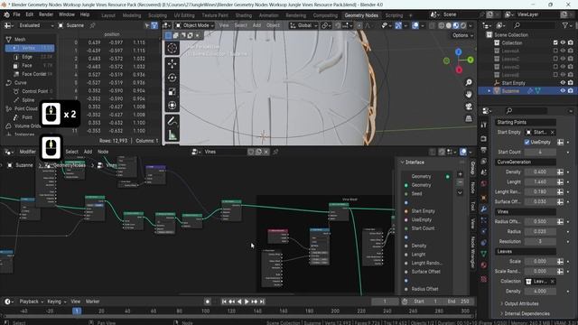This screenshot has height=325, width=578.
Task: Adjust the Density slider under CurveGeneration
Action: (x=540, y=172)
